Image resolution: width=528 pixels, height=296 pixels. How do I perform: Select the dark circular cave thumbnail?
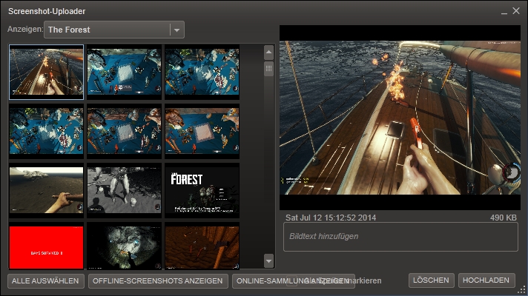pos(124,247)
